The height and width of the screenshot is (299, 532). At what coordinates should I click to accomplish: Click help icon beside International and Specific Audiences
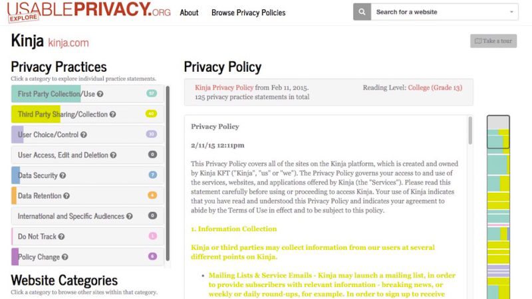click(x=130, y=216)
